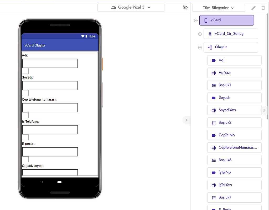Click the phone icon on the vCard component
The image size is (269, 210).
[x=206, y=20]
